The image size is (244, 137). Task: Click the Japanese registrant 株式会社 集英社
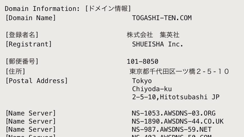[153, 35]
